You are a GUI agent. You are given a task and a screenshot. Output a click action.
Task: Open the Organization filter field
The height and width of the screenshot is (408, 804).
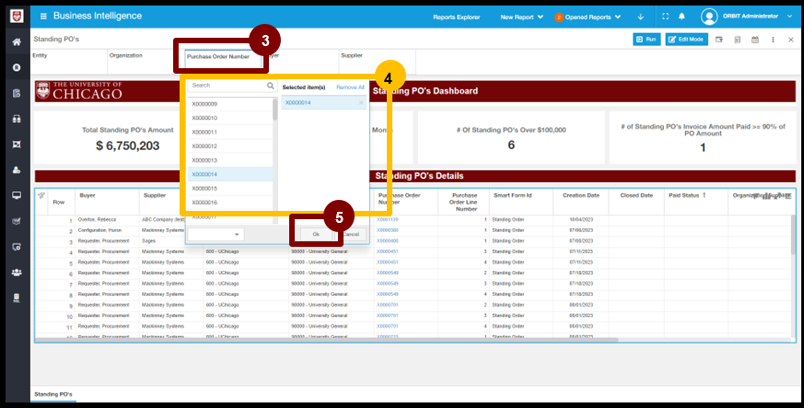pos(146,62)
